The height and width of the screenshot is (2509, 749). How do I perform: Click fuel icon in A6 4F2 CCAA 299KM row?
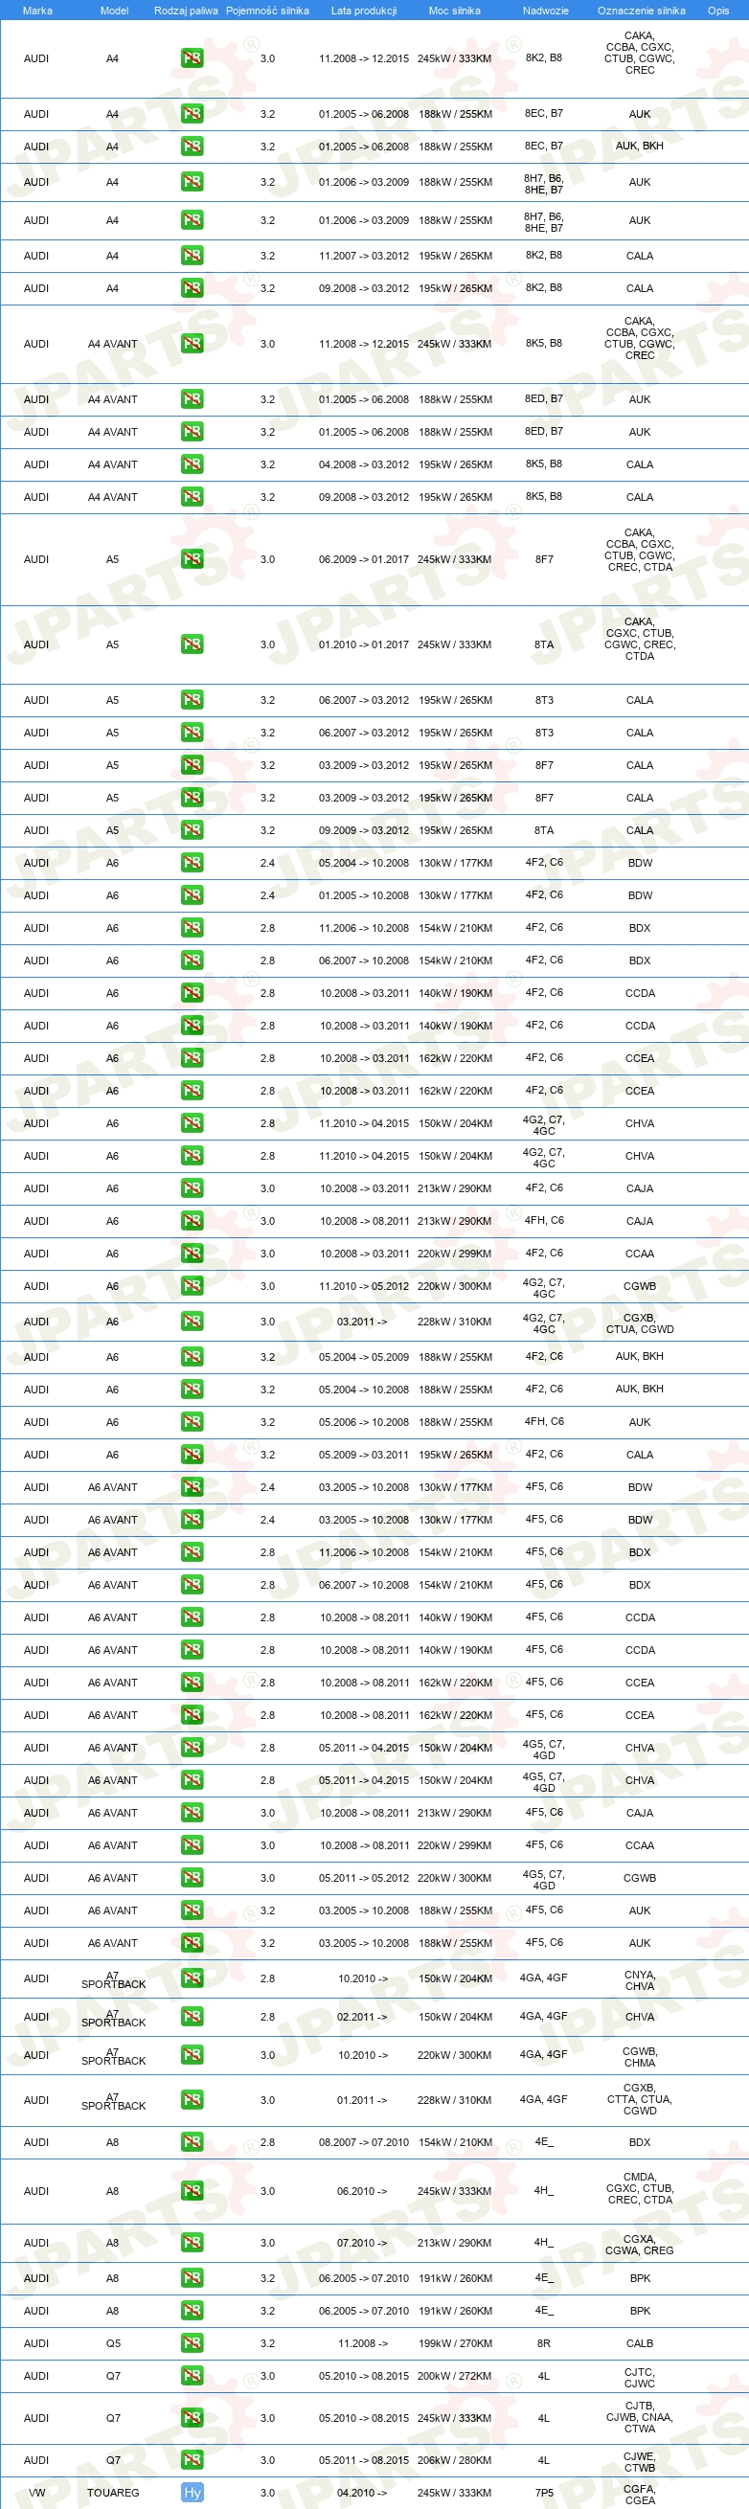(192, 1254)
